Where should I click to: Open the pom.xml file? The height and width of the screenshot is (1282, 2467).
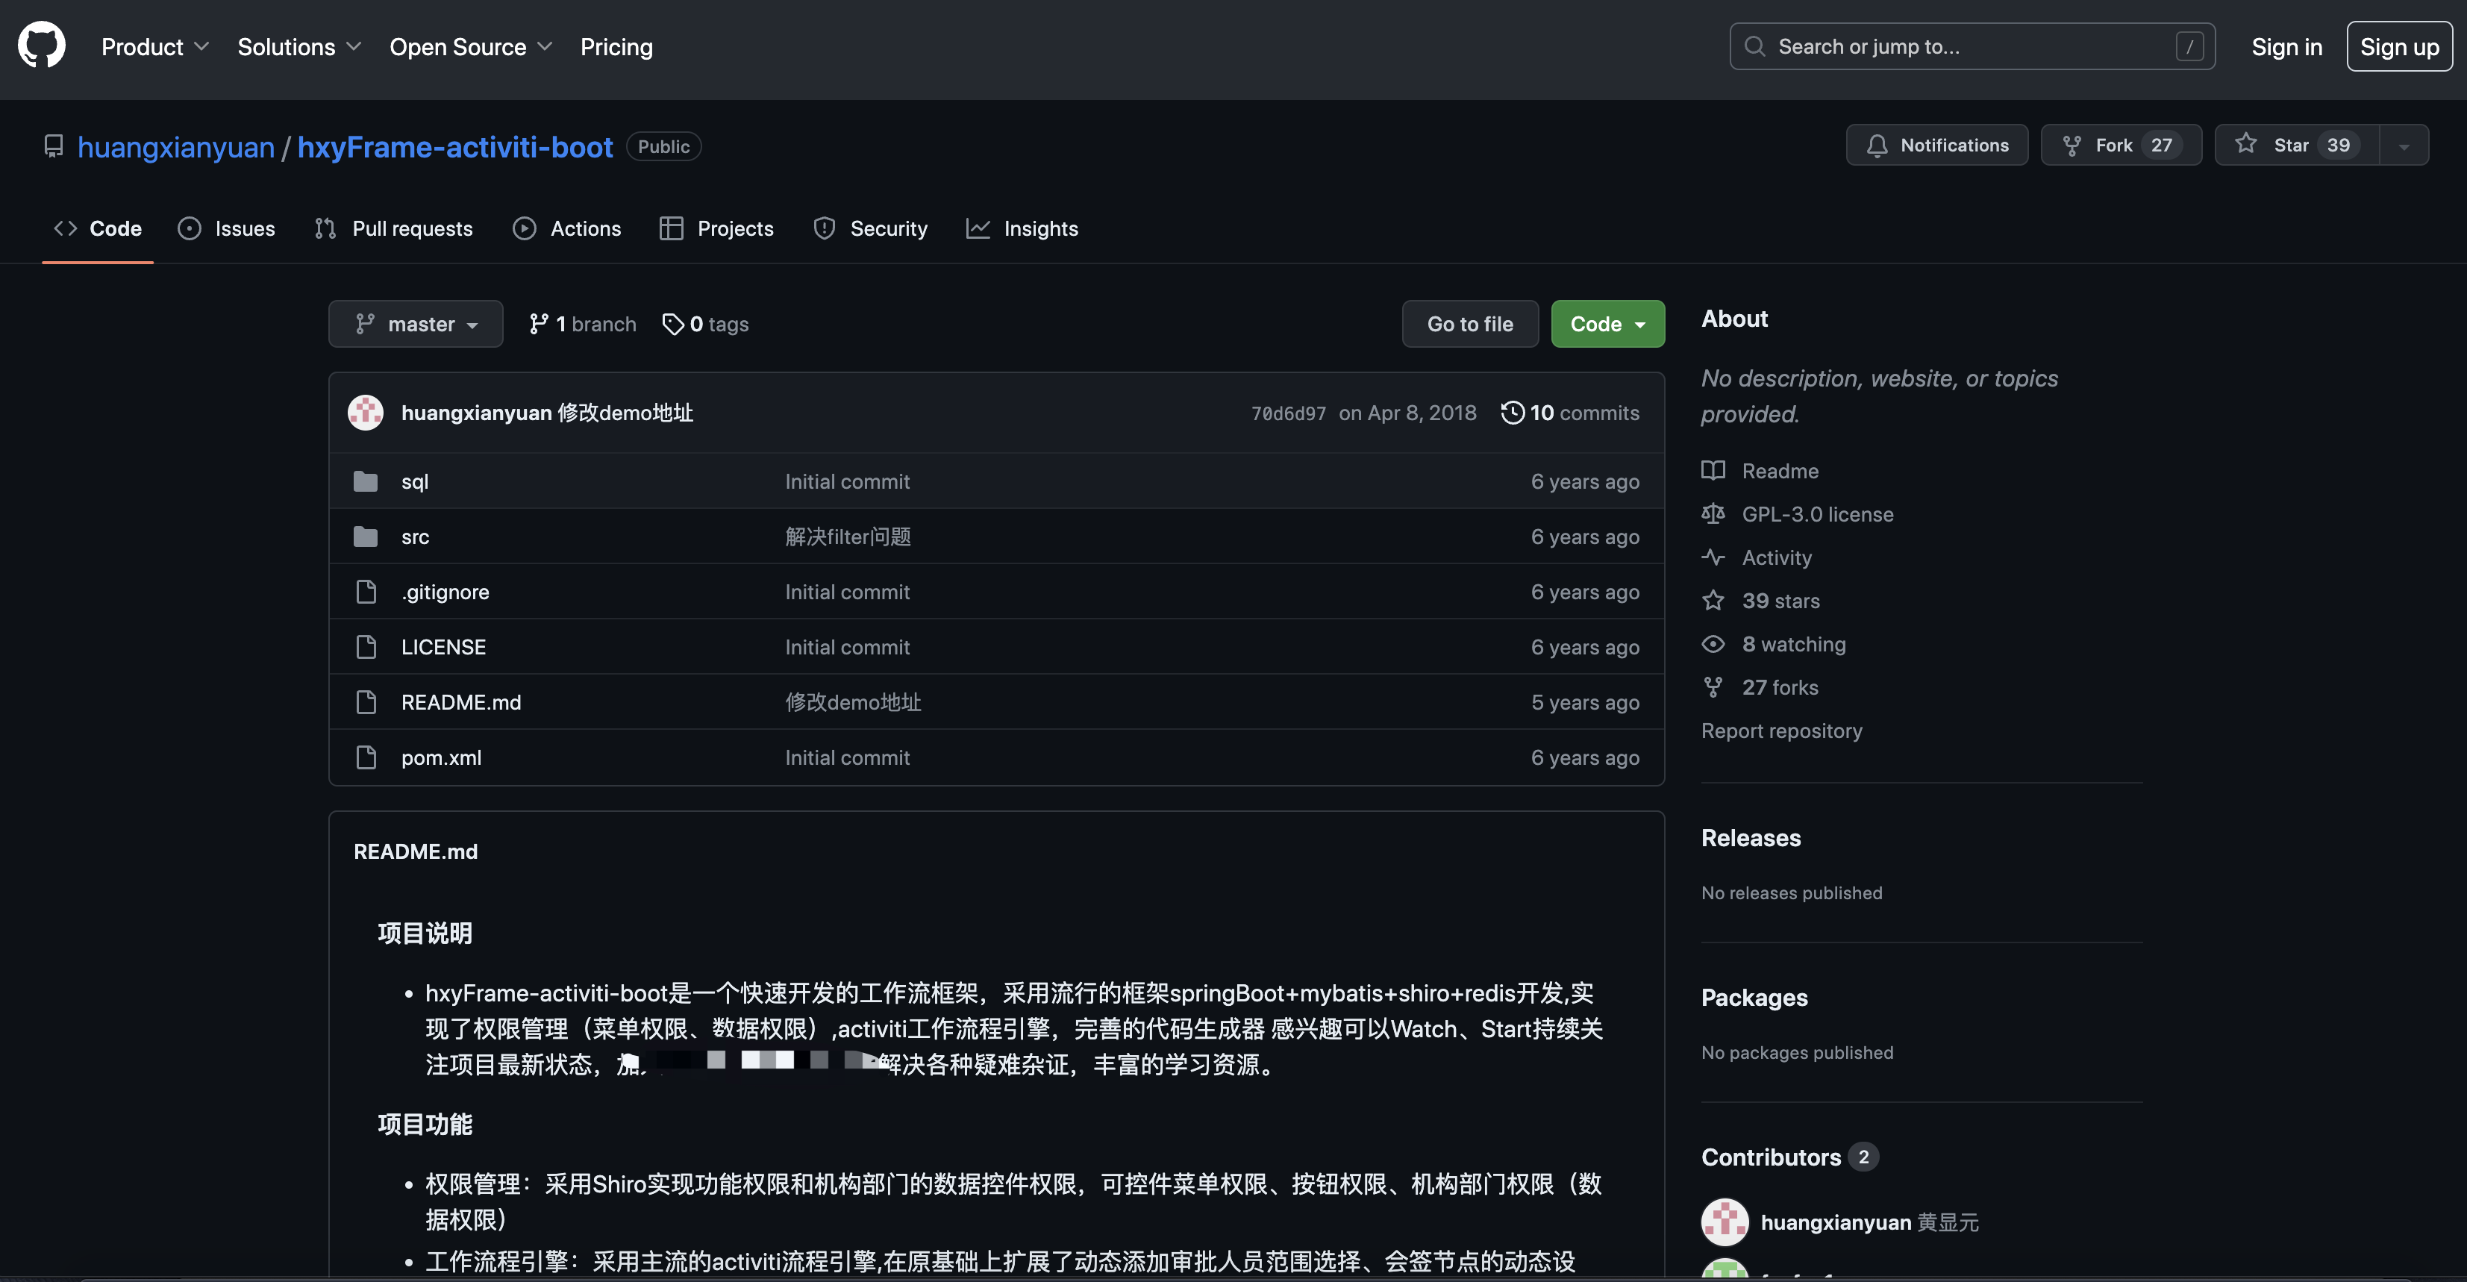pos(442,758)
